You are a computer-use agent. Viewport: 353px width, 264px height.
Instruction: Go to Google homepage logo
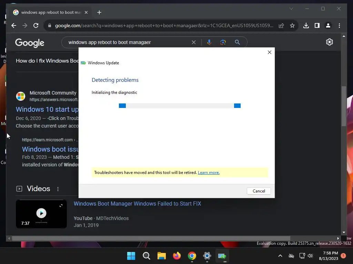tap(30, 43)
